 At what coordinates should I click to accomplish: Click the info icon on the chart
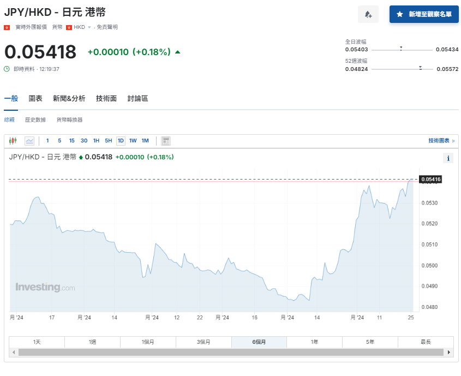pos(448,158)
